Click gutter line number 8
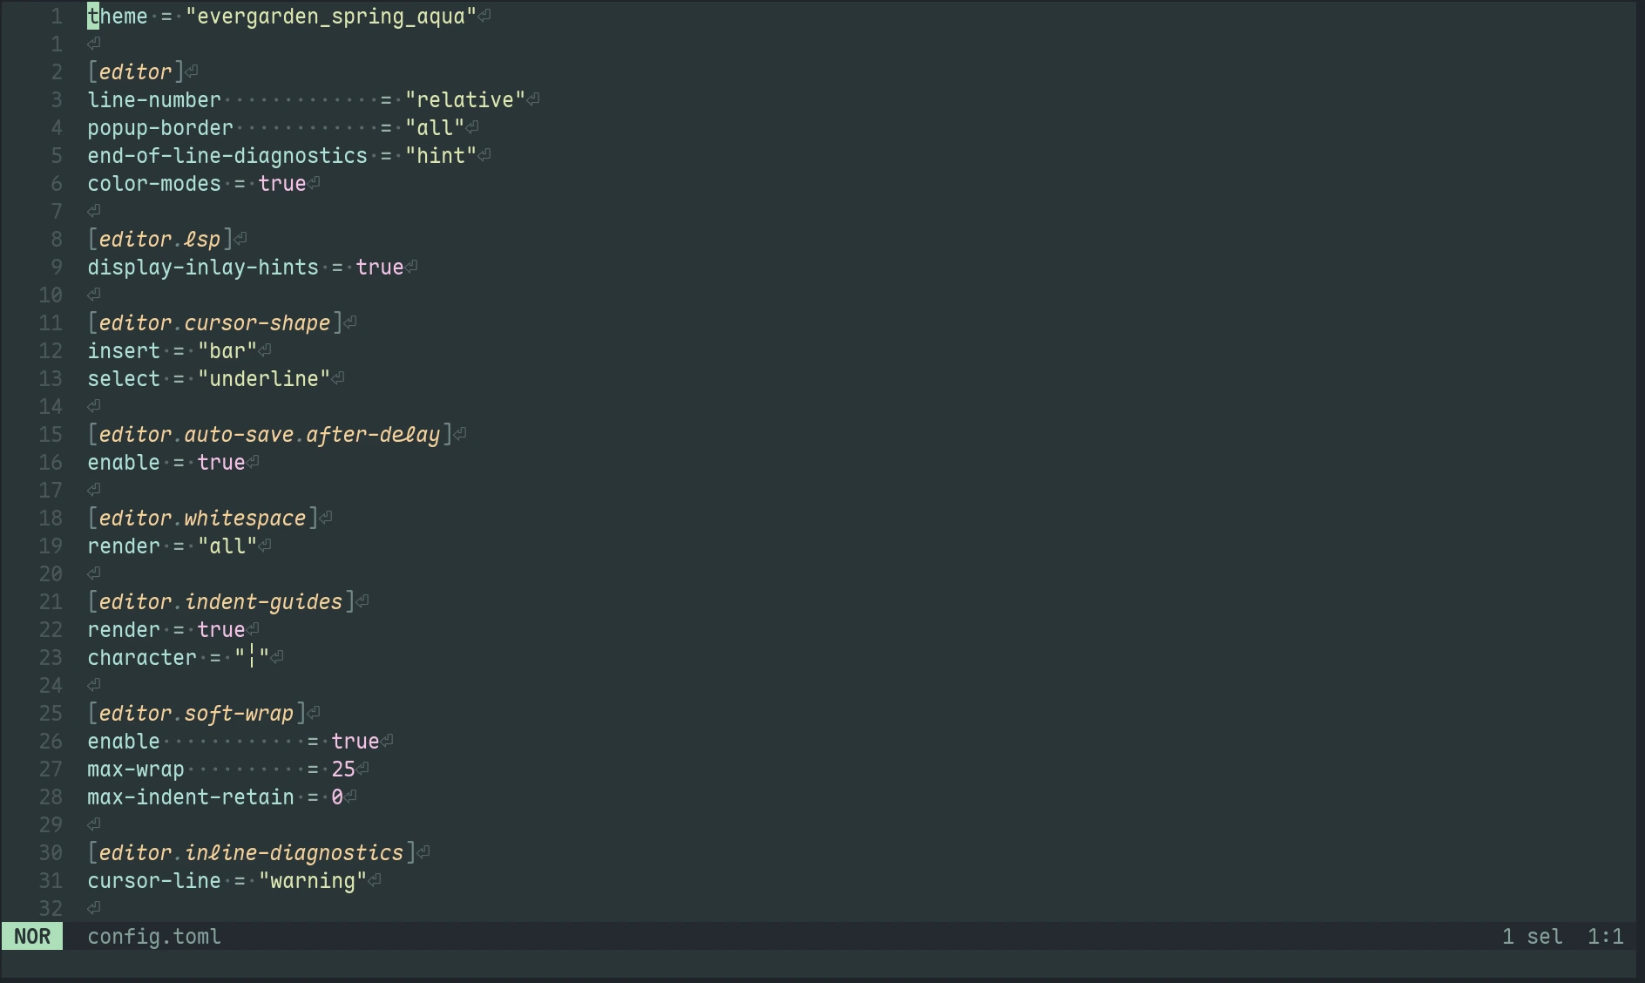This screenshot has width=1645, height=983. [57, 240]
